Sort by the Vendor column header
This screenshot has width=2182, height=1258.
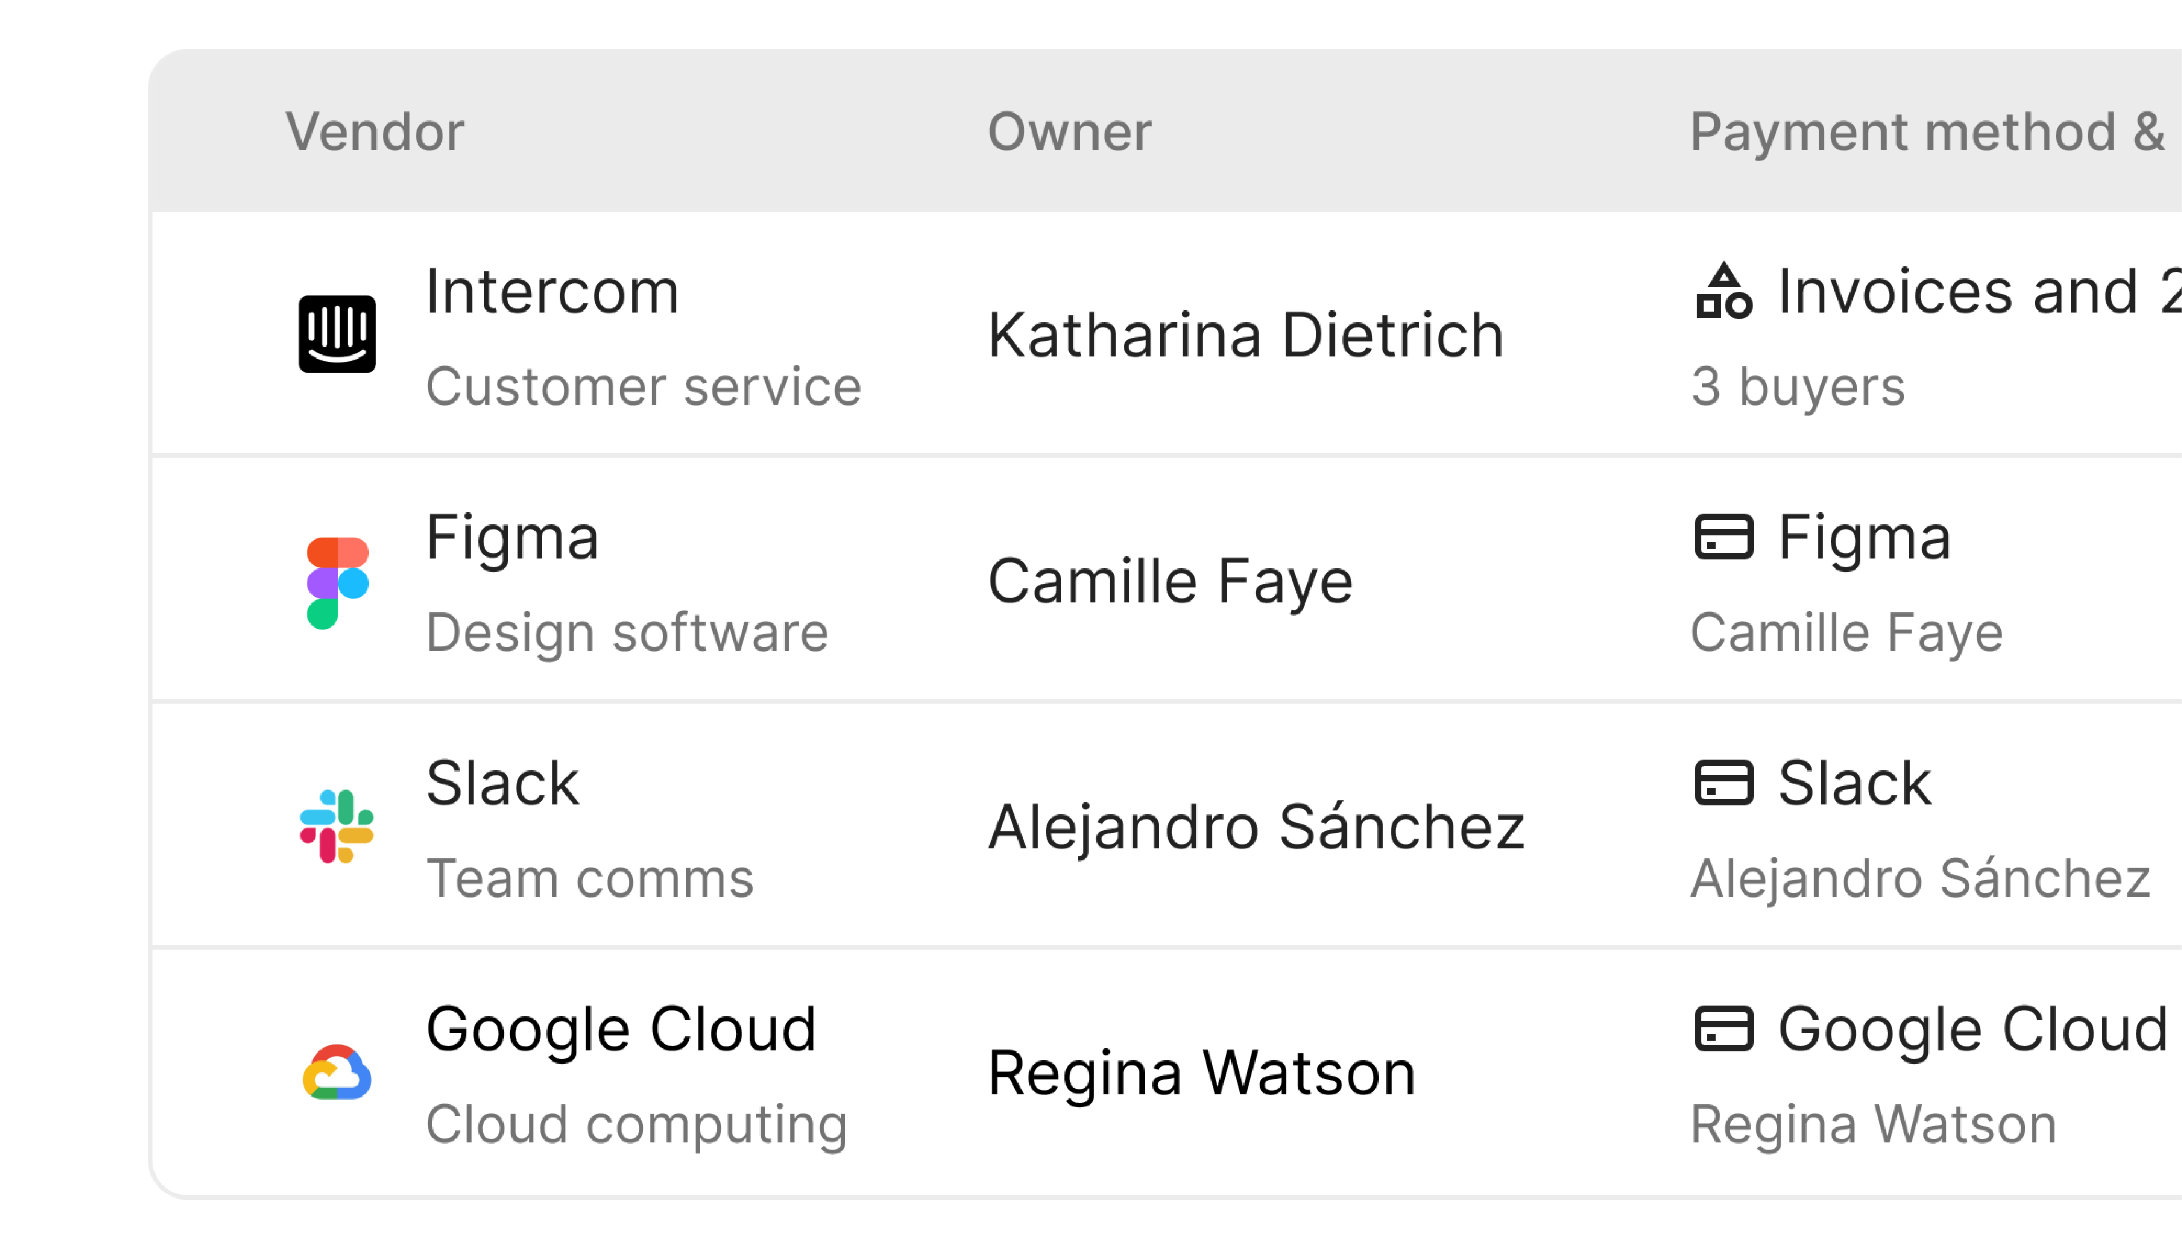[x=375, y=131]
